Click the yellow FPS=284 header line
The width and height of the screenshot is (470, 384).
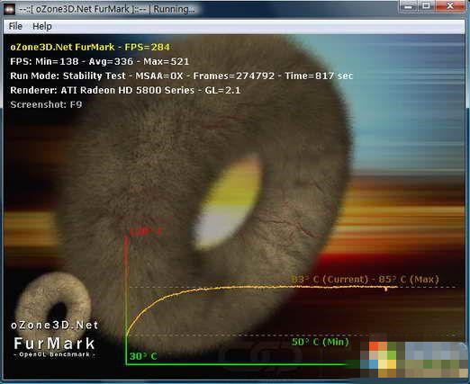tap(90, 47)
